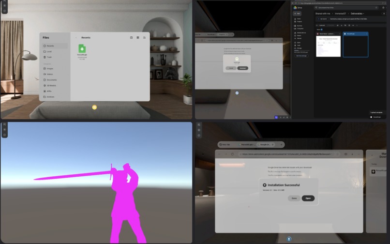
Task: Click the Ask Gemini chip in Drive
Action: 322,19
